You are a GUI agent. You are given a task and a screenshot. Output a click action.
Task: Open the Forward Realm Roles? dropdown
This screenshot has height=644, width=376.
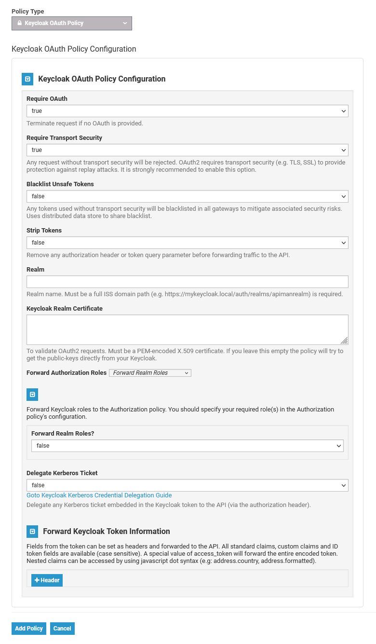tap(187, 446)
